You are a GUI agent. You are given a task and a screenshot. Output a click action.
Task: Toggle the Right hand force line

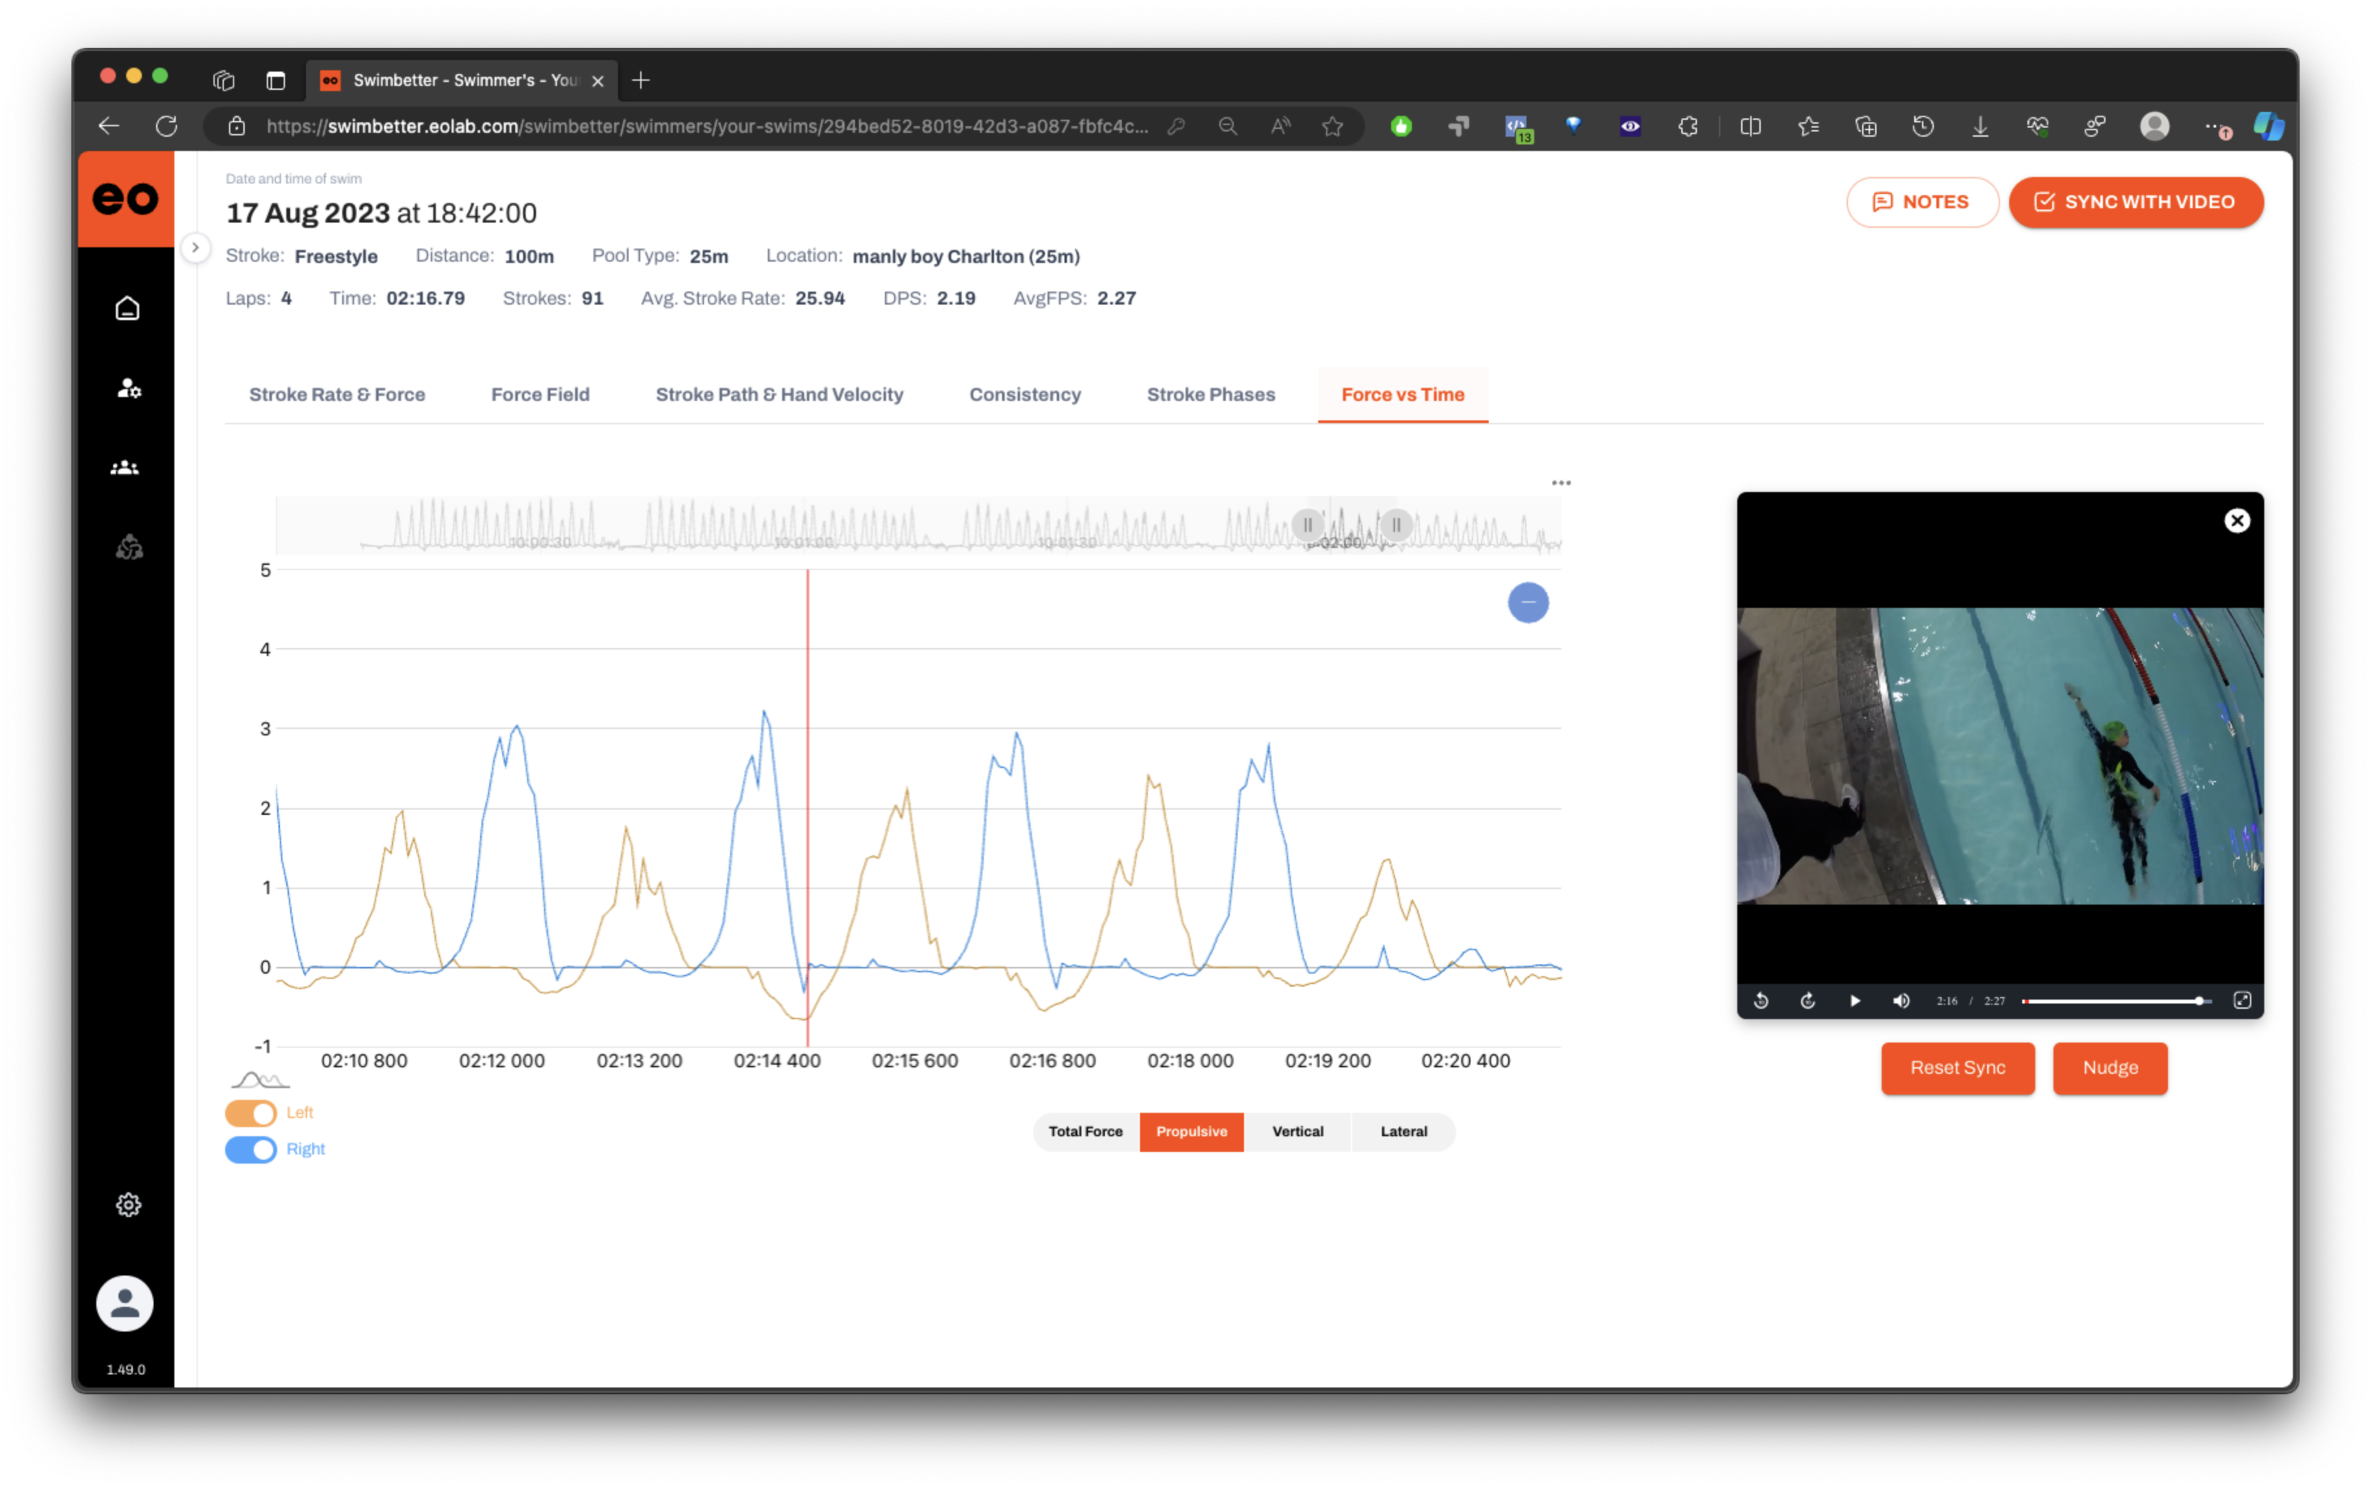(x=251, y=1149)
